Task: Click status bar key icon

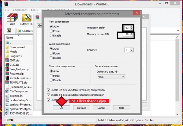Action: click(11, 120)
